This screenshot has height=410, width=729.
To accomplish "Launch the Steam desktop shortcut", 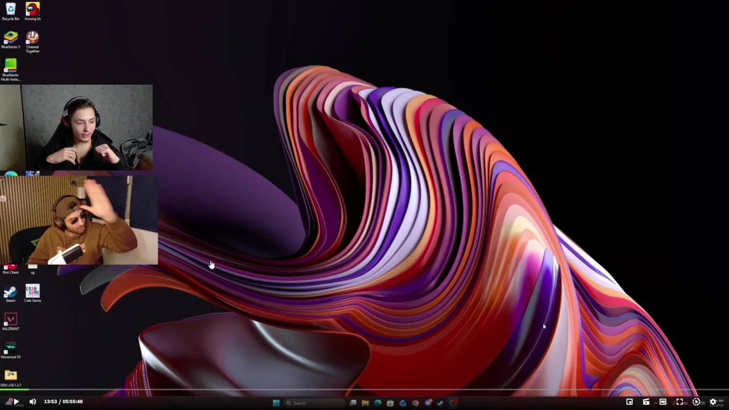I will [x=10, y=294].
